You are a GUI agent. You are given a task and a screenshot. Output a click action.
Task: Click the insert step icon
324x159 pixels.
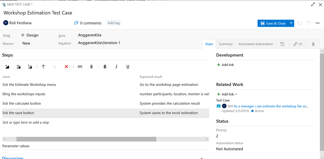[x=7, y=67]
